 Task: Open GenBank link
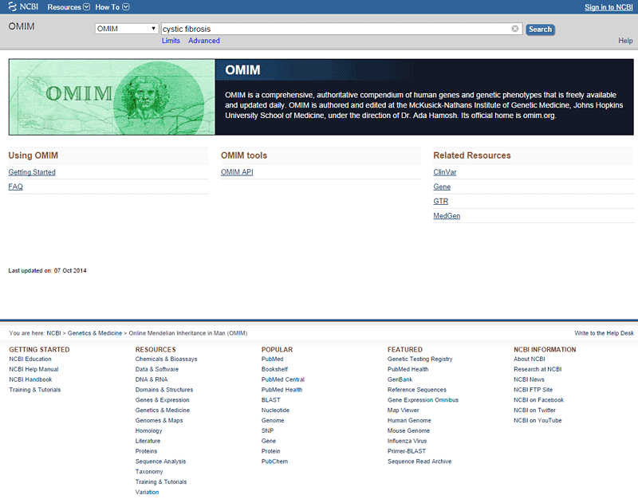coord(400,379)
